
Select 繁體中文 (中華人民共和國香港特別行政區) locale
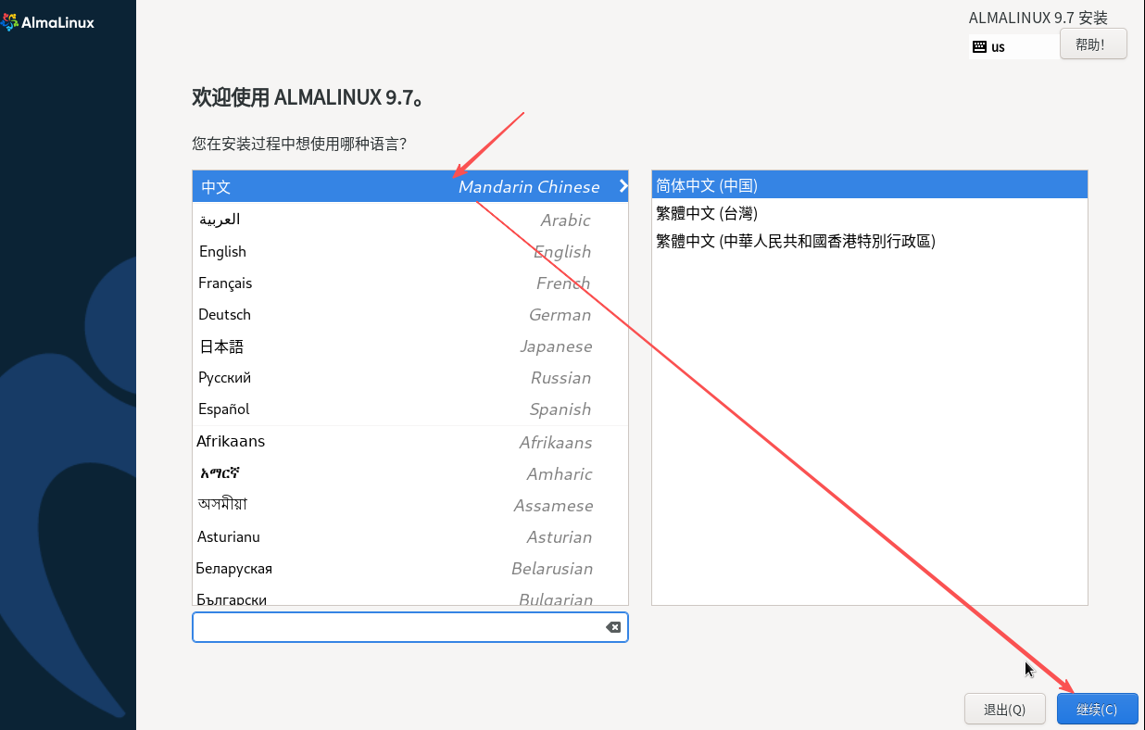click(869, 241)
